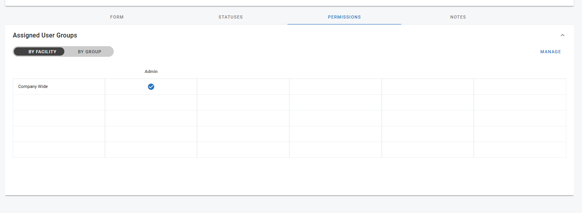Click the last cell in Company Wide row
The image size is (582, 213).
tap(520, 87)
